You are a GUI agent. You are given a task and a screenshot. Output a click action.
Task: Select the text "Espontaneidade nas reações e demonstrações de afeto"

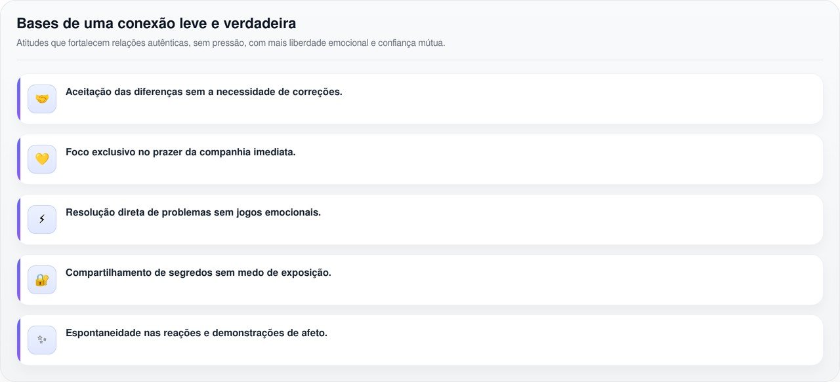coord(196,333)
